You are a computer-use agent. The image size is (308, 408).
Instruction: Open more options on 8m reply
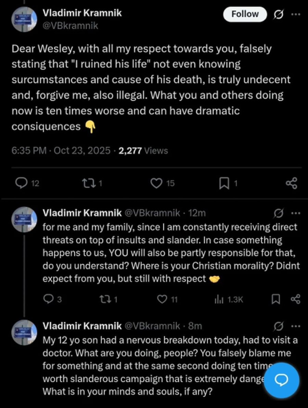point(295,326)
